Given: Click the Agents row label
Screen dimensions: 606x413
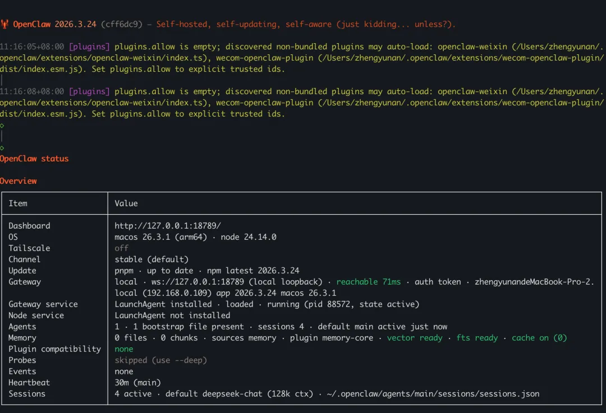Looking at the screenshot, I should coord(22,327).
